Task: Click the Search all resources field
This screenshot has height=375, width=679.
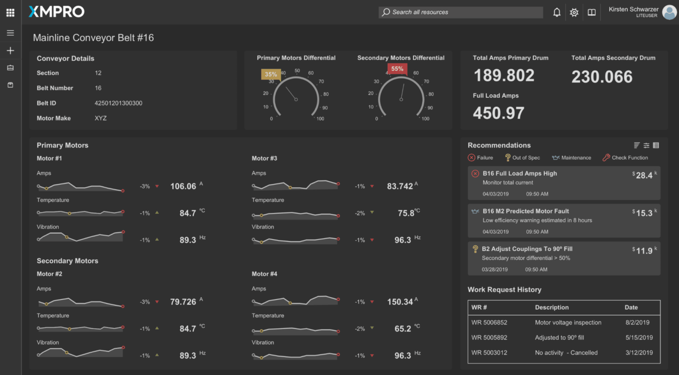Action: (x=461, y=12)
